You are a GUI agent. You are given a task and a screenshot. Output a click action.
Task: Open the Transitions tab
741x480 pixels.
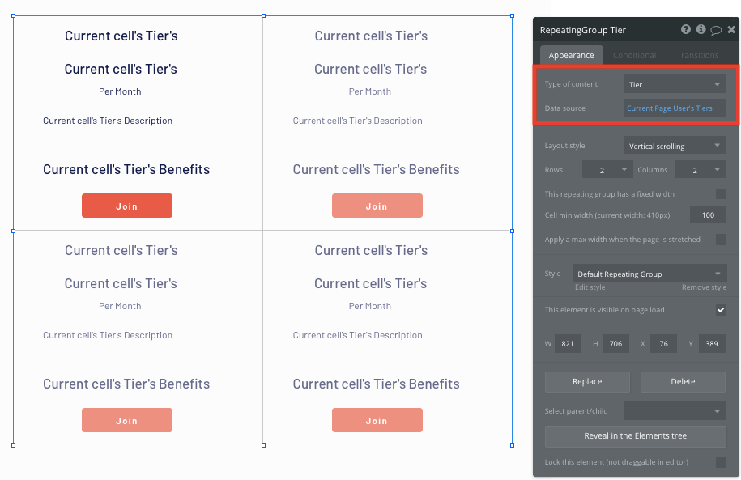[698, 55]
